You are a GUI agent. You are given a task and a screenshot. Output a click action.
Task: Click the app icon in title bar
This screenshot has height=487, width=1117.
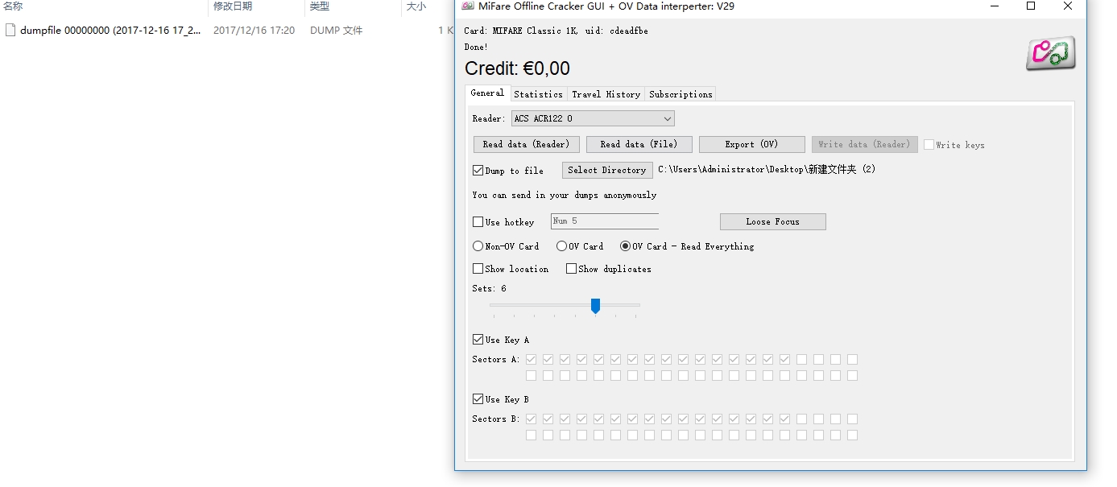pos(467,6)
